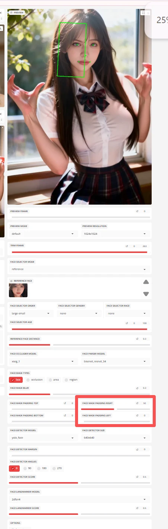Viewport: 168px width, 529px height.
Task: Move reference face selection down
Action: 146,294
